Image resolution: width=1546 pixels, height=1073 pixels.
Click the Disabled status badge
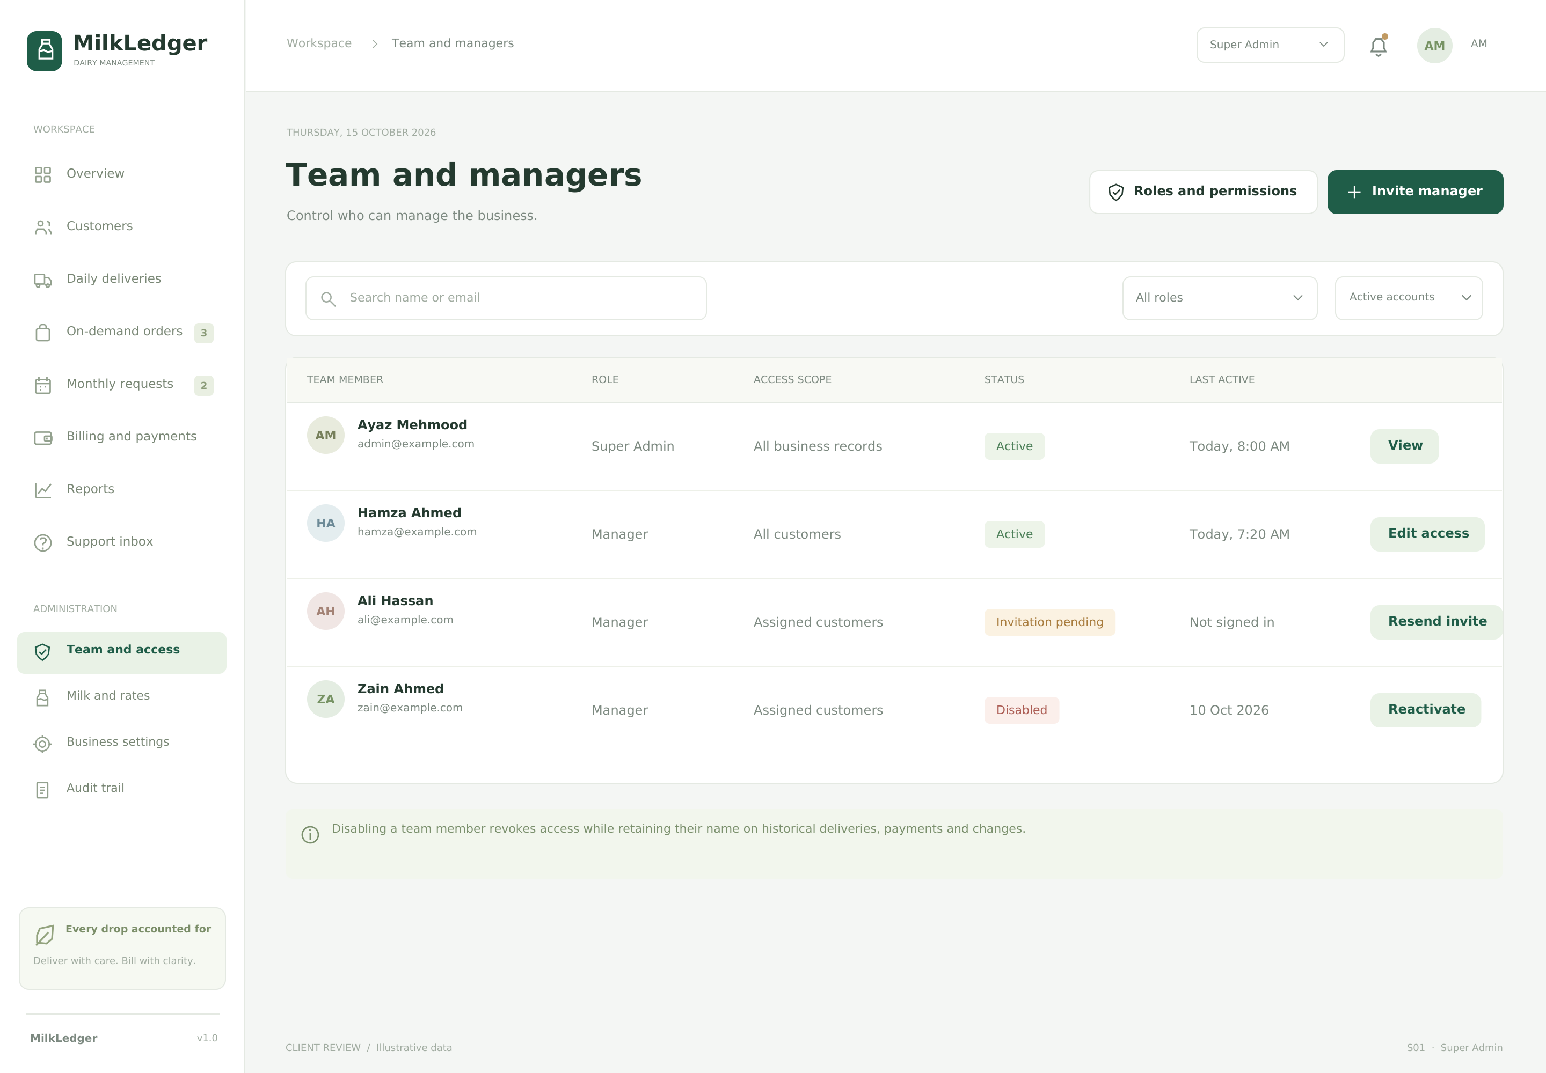pyautogui.click(x=1021, y=711)
